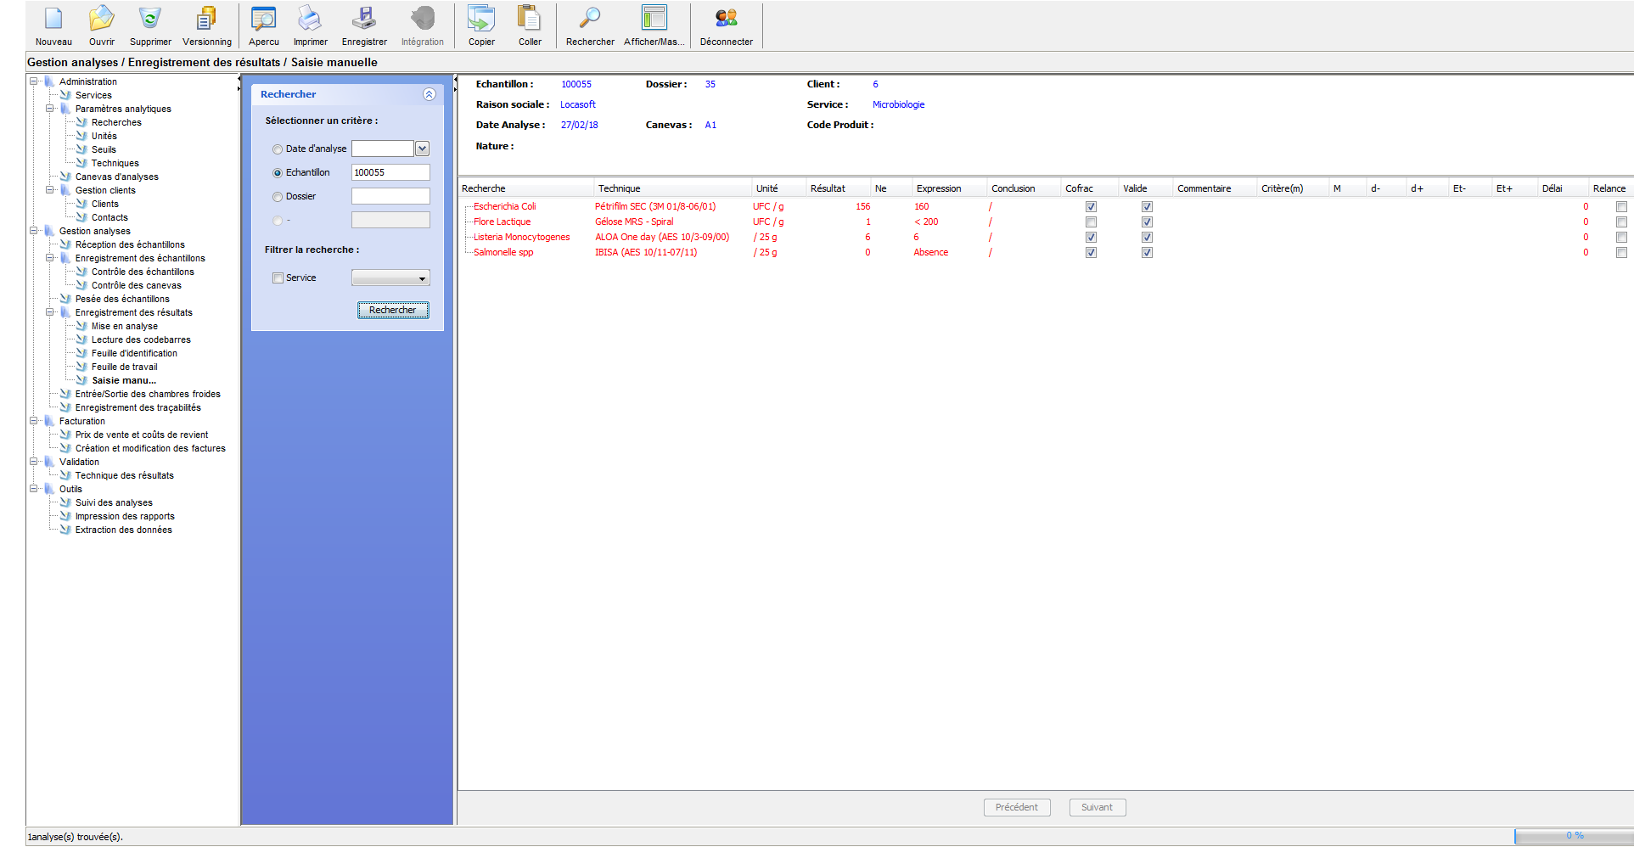Screen dimensions: 1634x847
Task: Toggle Valide checkbox for Salmonelle spp
Action: point(1147,252)
